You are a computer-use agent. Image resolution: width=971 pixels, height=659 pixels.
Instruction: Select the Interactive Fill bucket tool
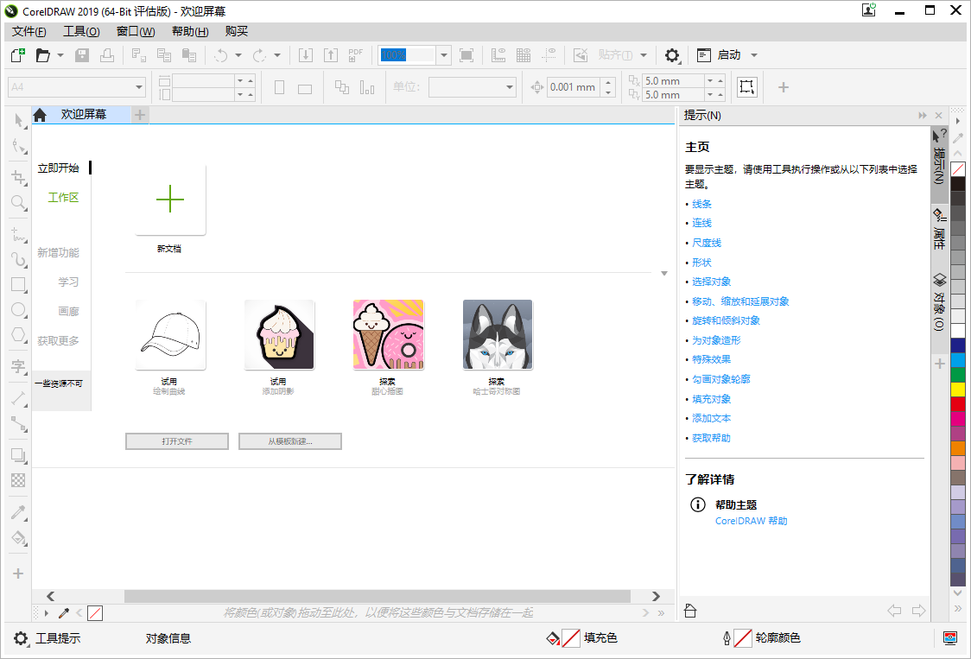(x=19, y=537)
